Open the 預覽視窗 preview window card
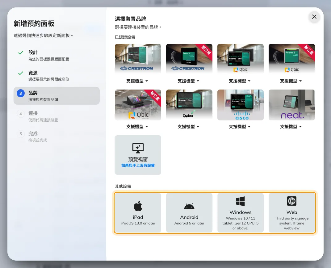The height and width of the screenshot is (268, 331). [x=138, y=155]
